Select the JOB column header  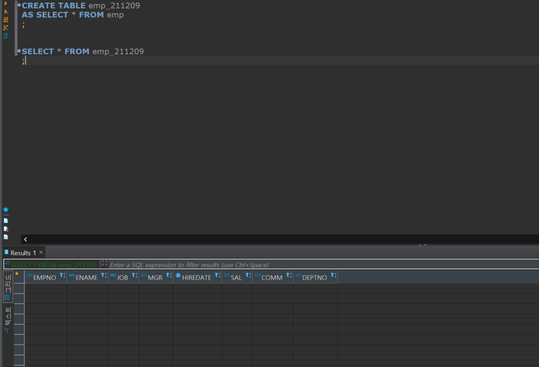(x=122, y=278)
